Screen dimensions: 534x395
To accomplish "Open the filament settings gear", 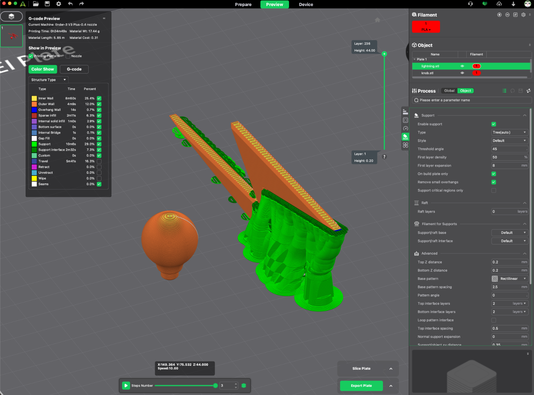I will point(523,15).
